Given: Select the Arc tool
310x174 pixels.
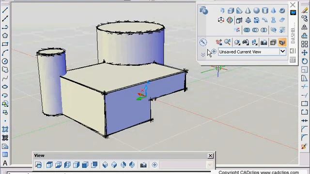Looking at the screenshot, I should tap(5, 53).
